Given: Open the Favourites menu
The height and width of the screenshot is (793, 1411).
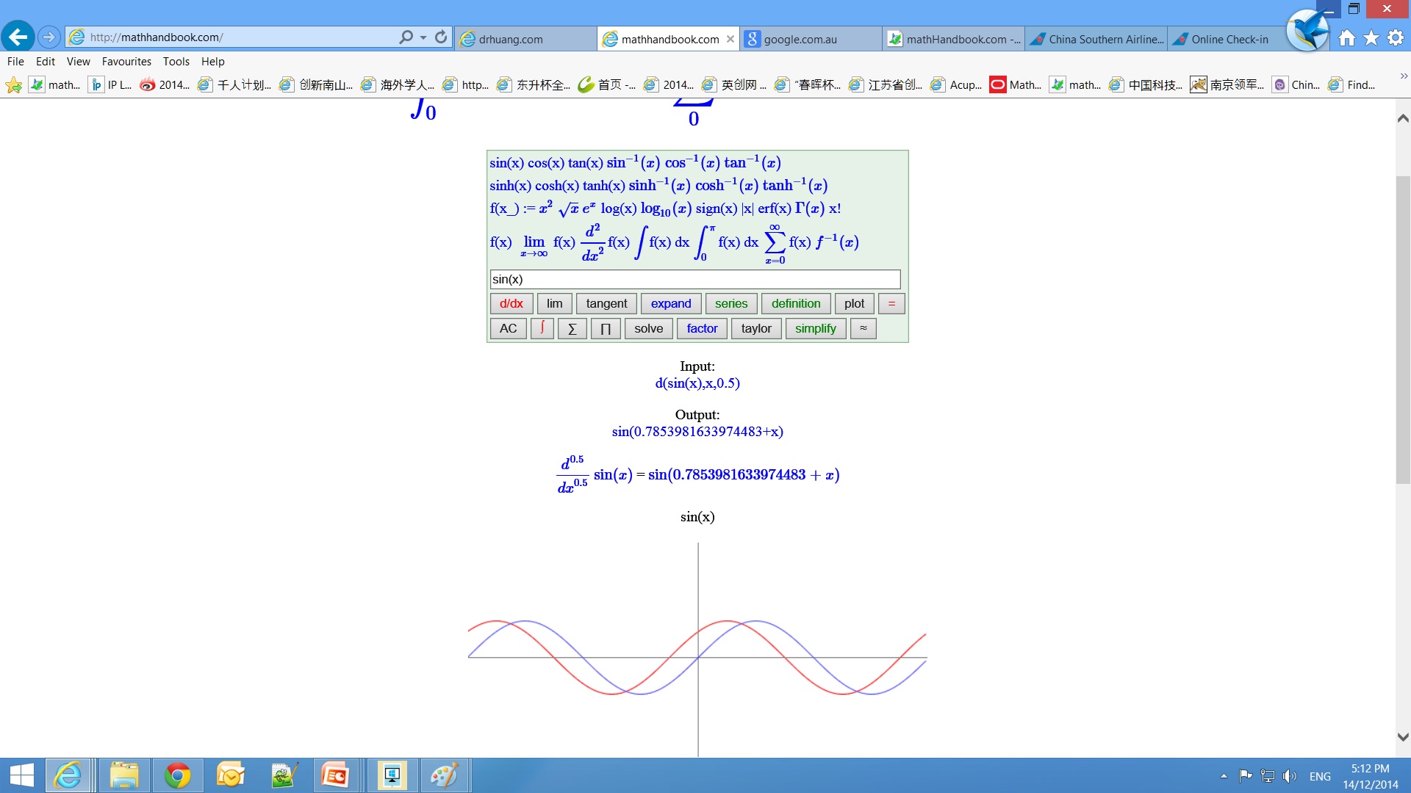Looking at the screenshot, I should click(126, 62).
